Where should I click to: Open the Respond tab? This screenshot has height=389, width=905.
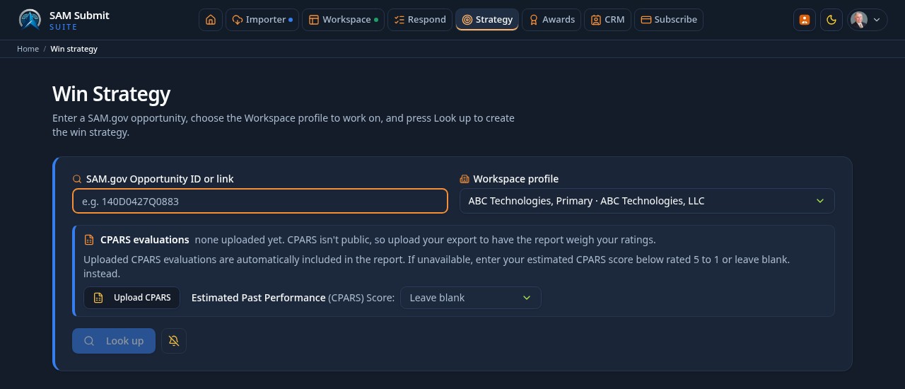(x=420, y=20)
